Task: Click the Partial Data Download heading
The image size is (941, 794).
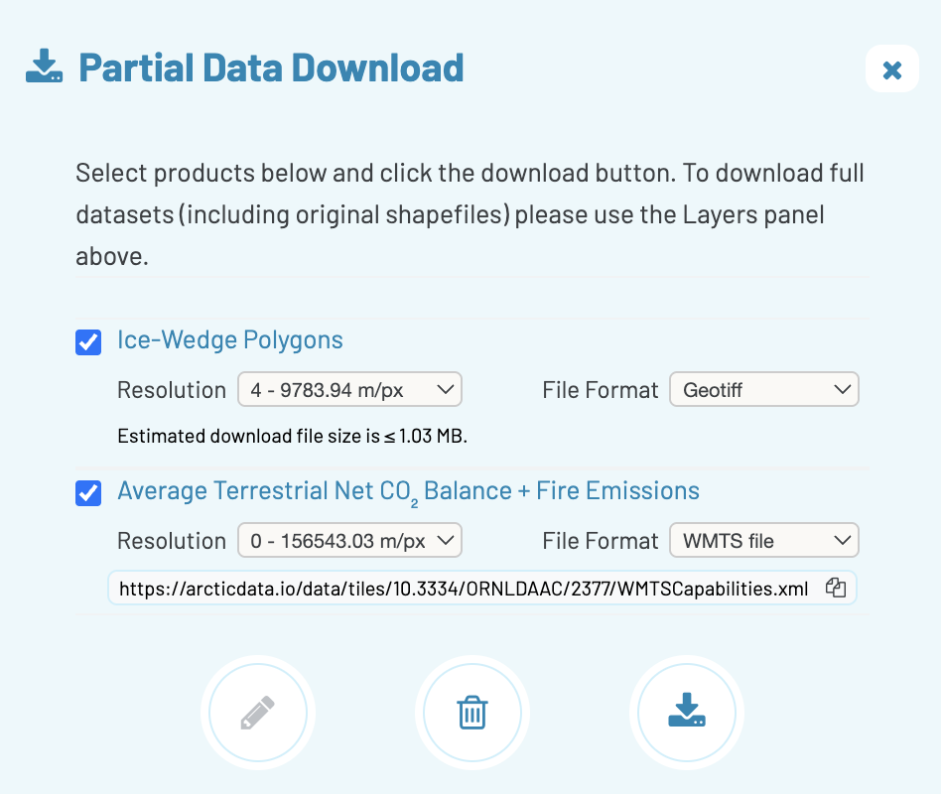Action: pyautogui.click(x=271, y=67)
